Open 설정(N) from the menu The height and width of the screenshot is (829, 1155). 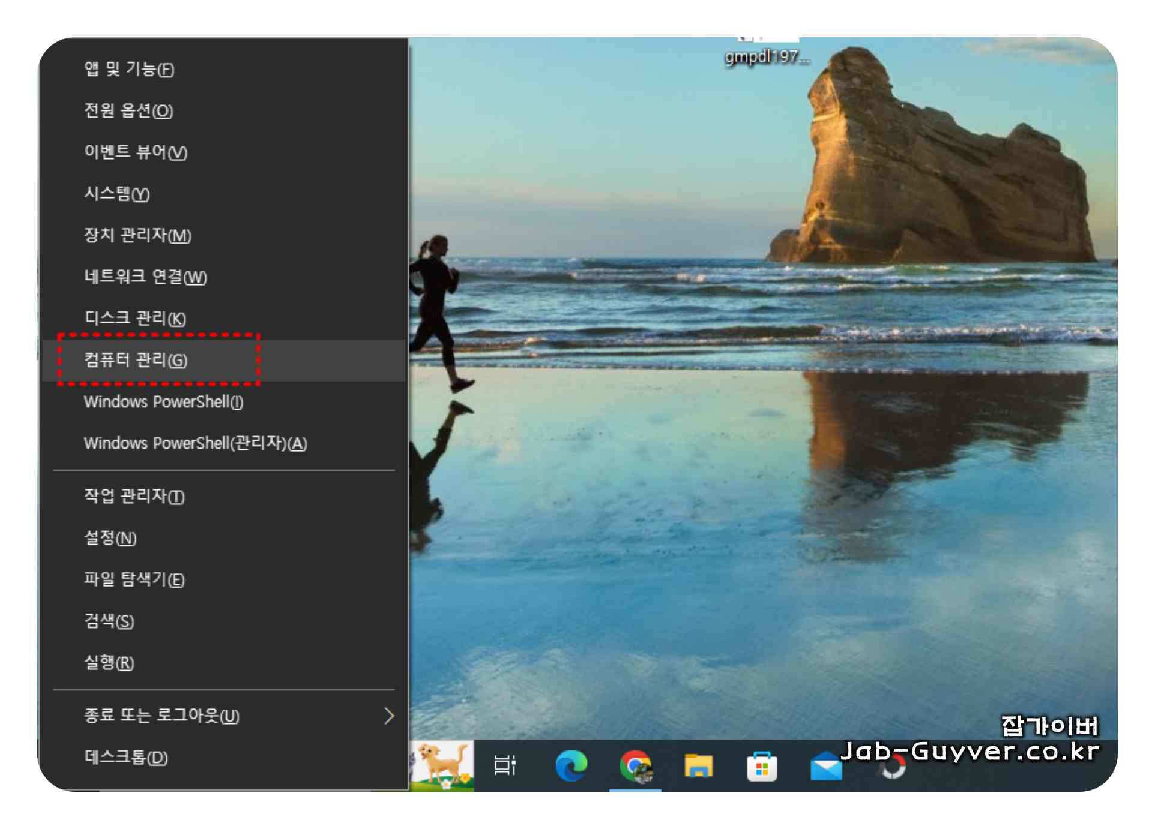tap(225, 537)
